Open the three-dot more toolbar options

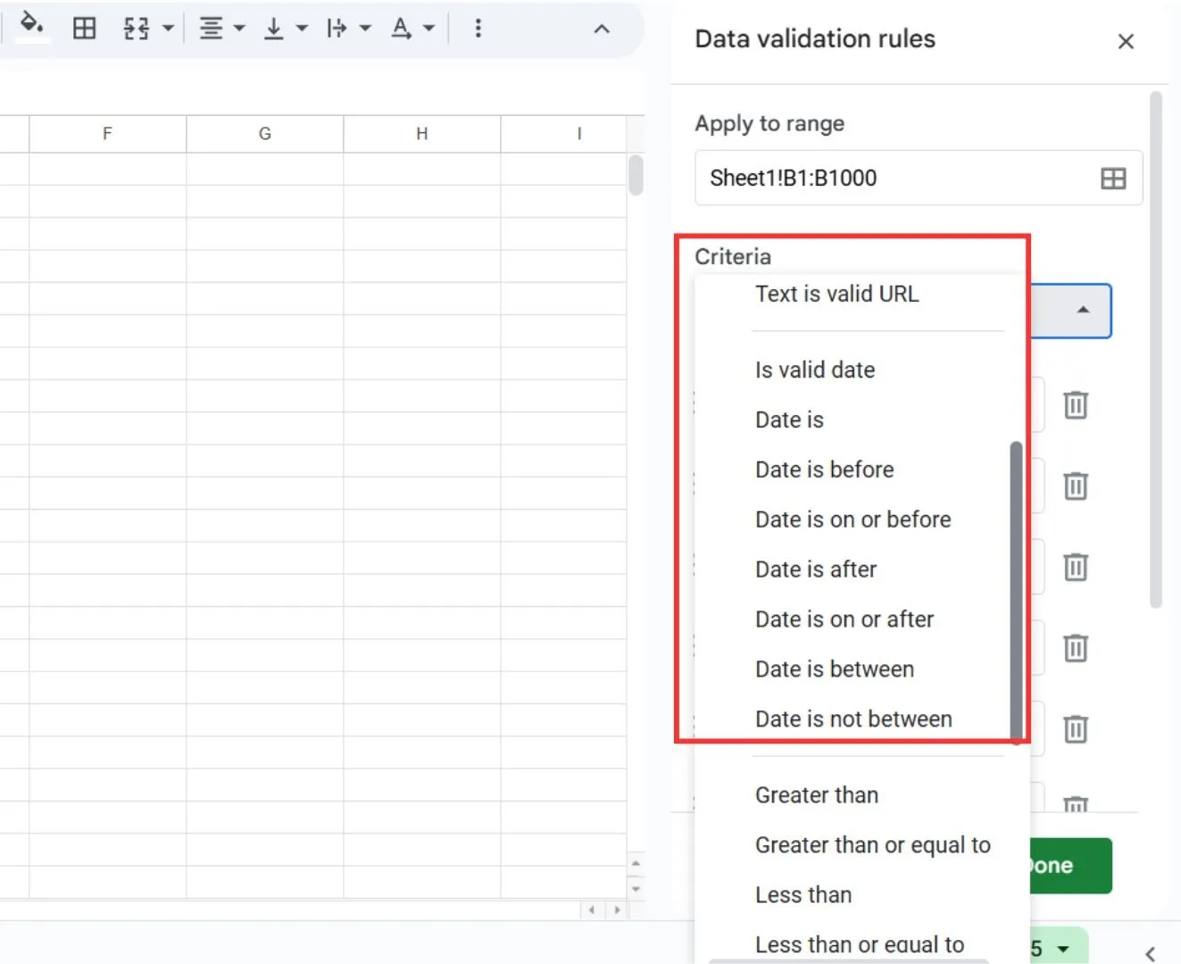[478, 29]
